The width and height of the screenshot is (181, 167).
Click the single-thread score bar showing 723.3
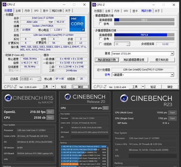144,20
